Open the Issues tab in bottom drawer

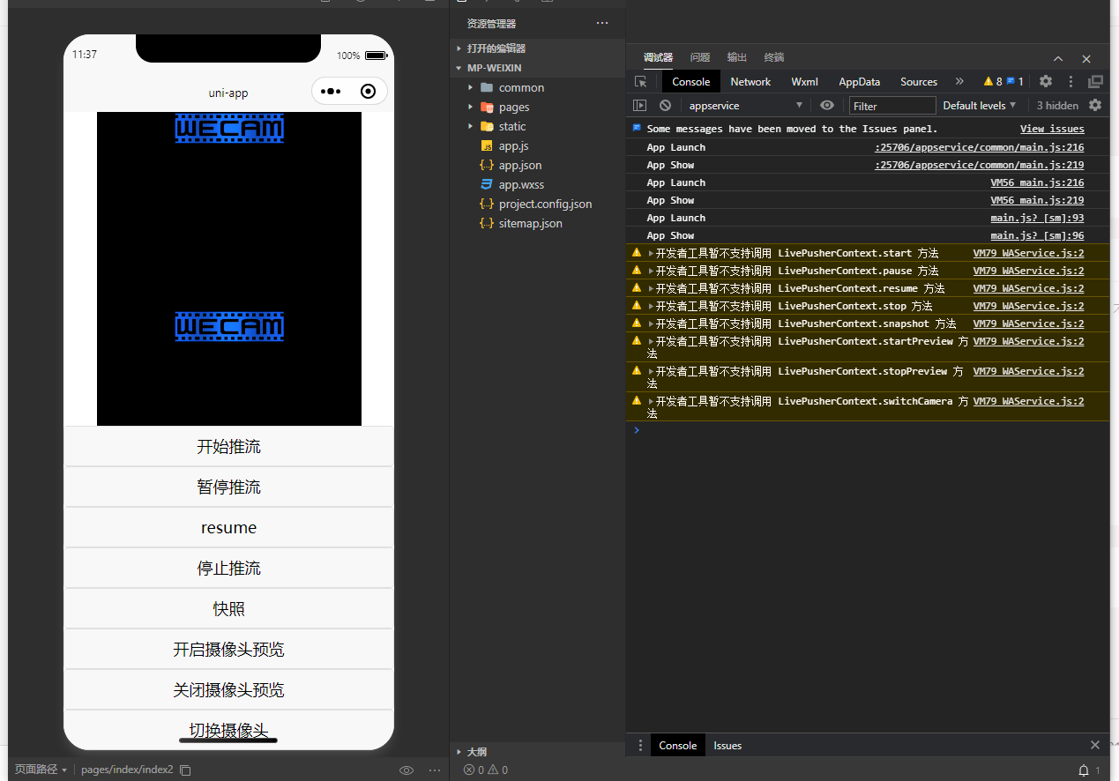[727, 746]
